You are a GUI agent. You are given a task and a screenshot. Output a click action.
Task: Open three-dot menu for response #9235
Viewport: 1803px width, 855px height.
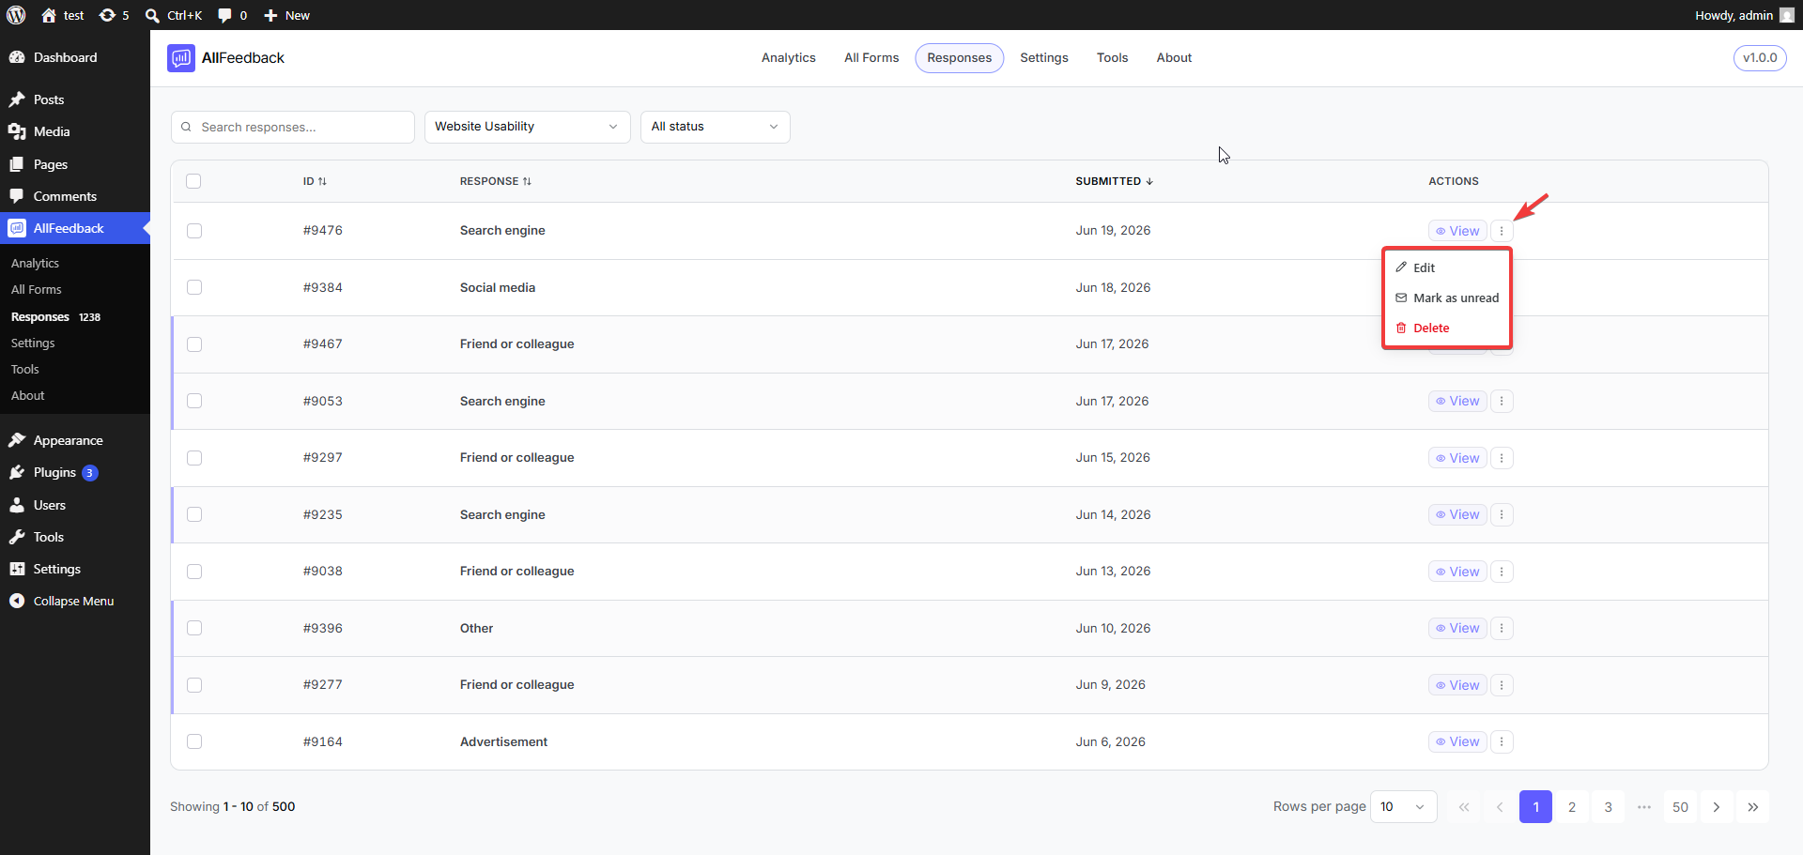click(x=1502, y=514)
